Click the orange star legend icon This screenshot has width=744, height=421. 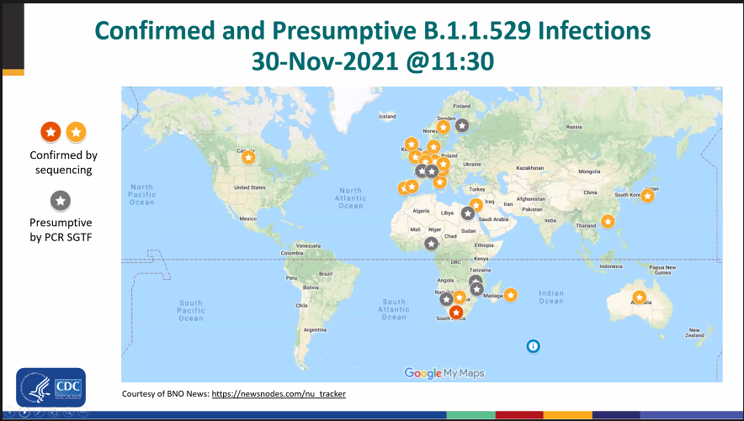click(76, 132)
